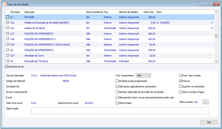Toggle the Somente ativos checkbox

[x=7, y=67]
